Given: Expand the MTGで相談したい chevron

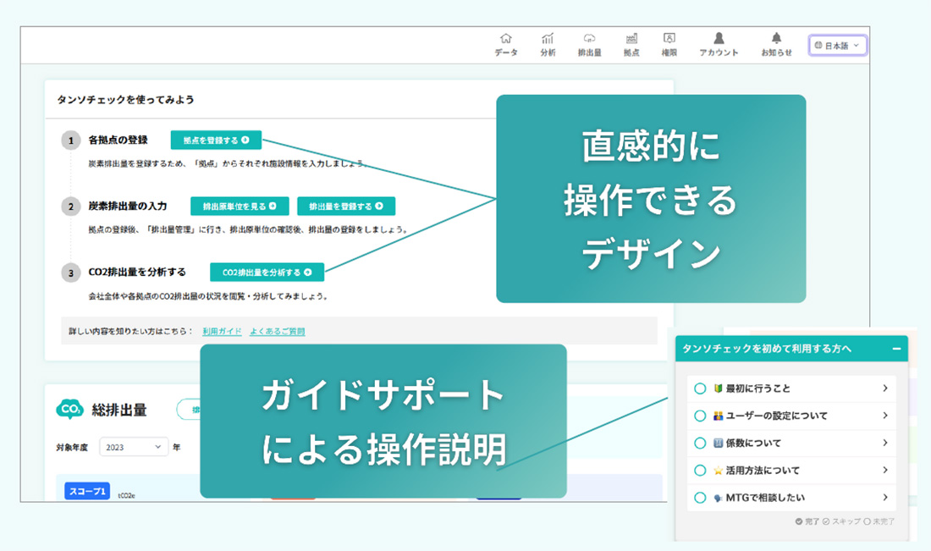Looking at the screenshot, I should coord(884,498).
